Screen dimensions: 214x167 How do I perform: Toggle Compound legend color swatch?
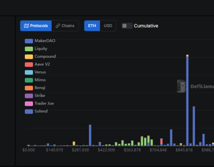(x=29, y=57)
